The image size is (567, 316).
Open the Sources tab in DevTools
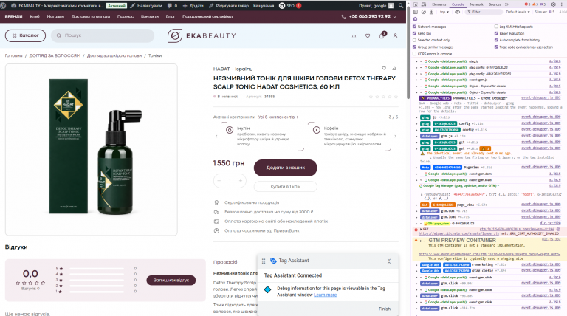point(495,4)
